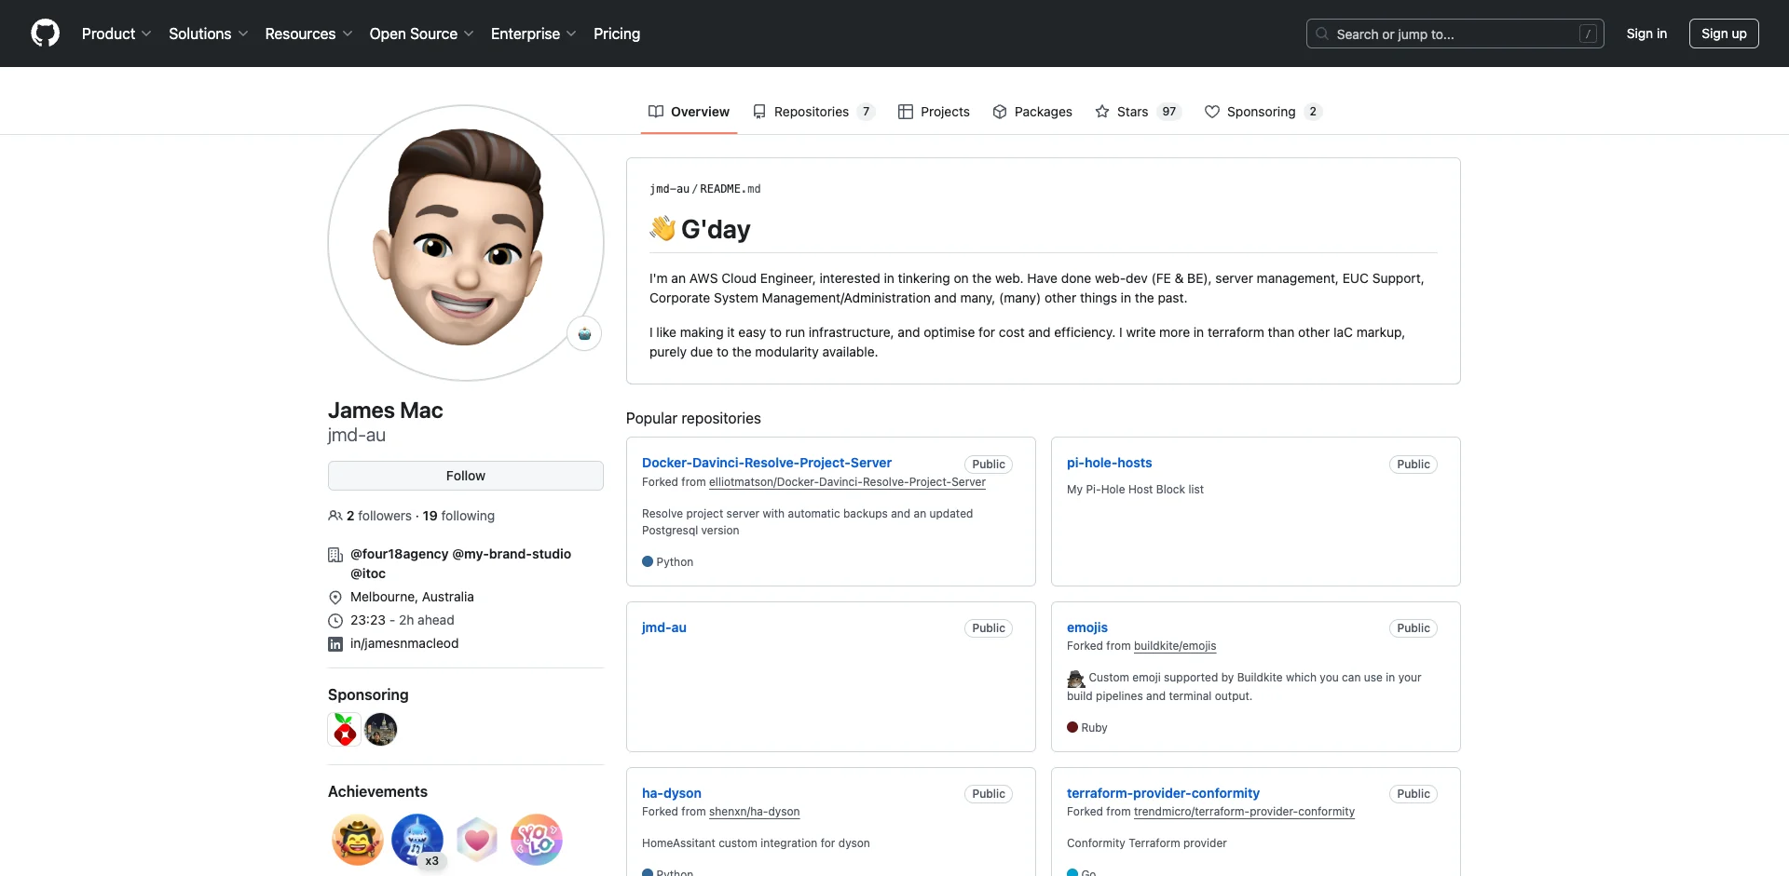Click the 23:23 - 2h ahead local time
The height and width of the screenshot is (876, 1789).
403,620
